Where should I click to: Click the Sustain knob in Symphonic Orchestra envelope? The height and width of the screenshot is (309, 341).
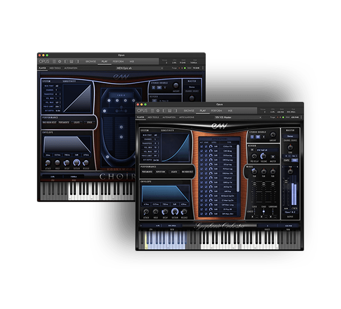click(x=174, y=210)
